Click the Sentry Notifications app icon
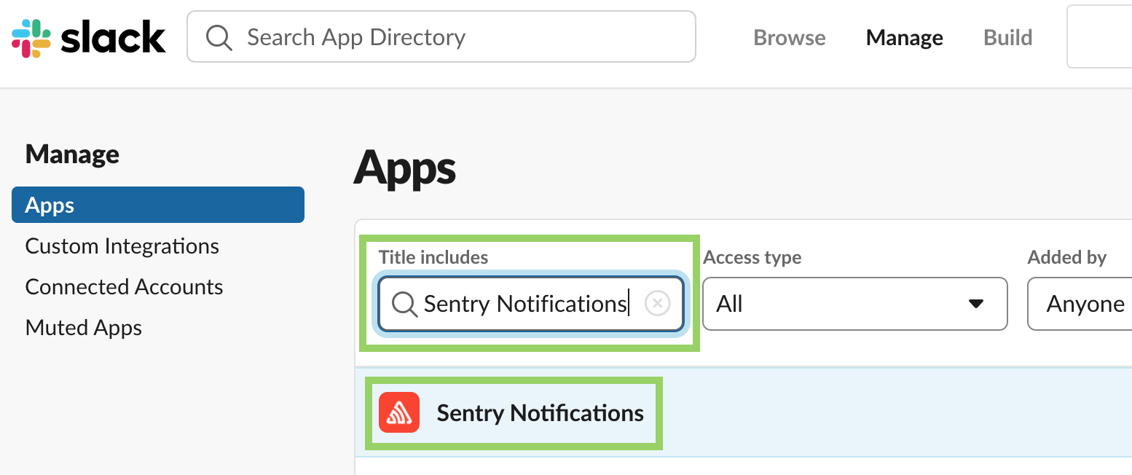The width and height of the screenshot is (1132, 475). (399, 412)
